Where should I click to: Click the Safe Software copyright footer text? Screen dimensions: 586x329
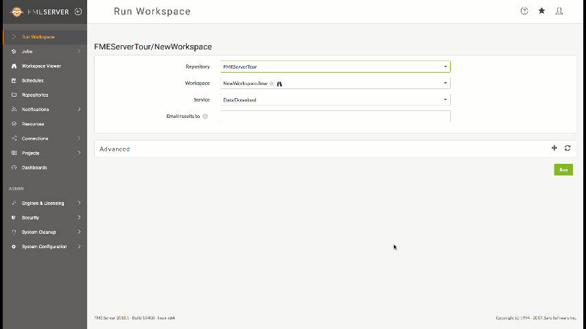pyautogui.click(x=536, y=318)
